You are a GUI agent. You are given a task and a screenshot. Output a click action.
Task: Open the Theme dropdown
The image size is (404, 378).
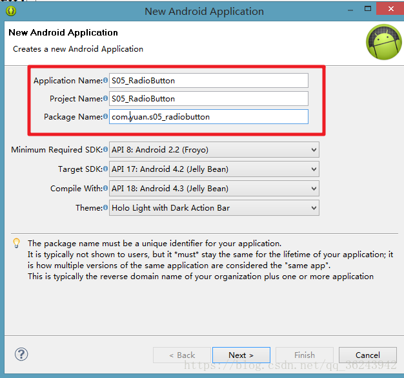click(x=214, y=207)
